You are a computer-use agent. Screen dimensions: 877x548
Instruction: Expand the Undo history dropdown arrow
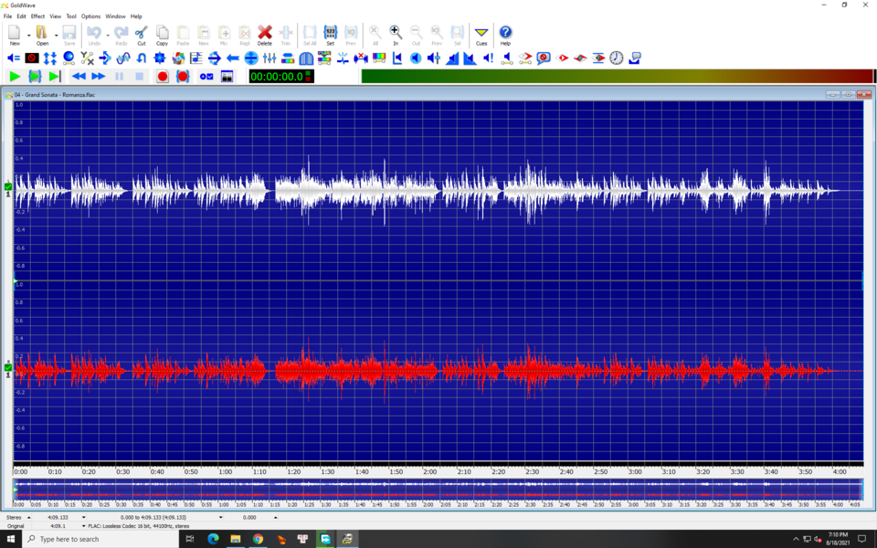[x=108, y=36]
